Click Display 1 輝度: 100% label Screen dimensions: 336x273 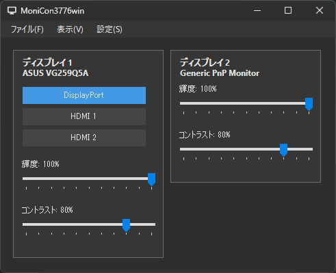coord(40,164)
